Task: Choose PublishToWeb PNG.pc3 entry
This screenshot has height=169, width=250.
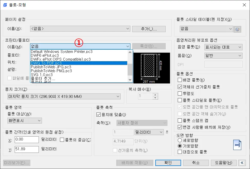Action: coord(79,71)
